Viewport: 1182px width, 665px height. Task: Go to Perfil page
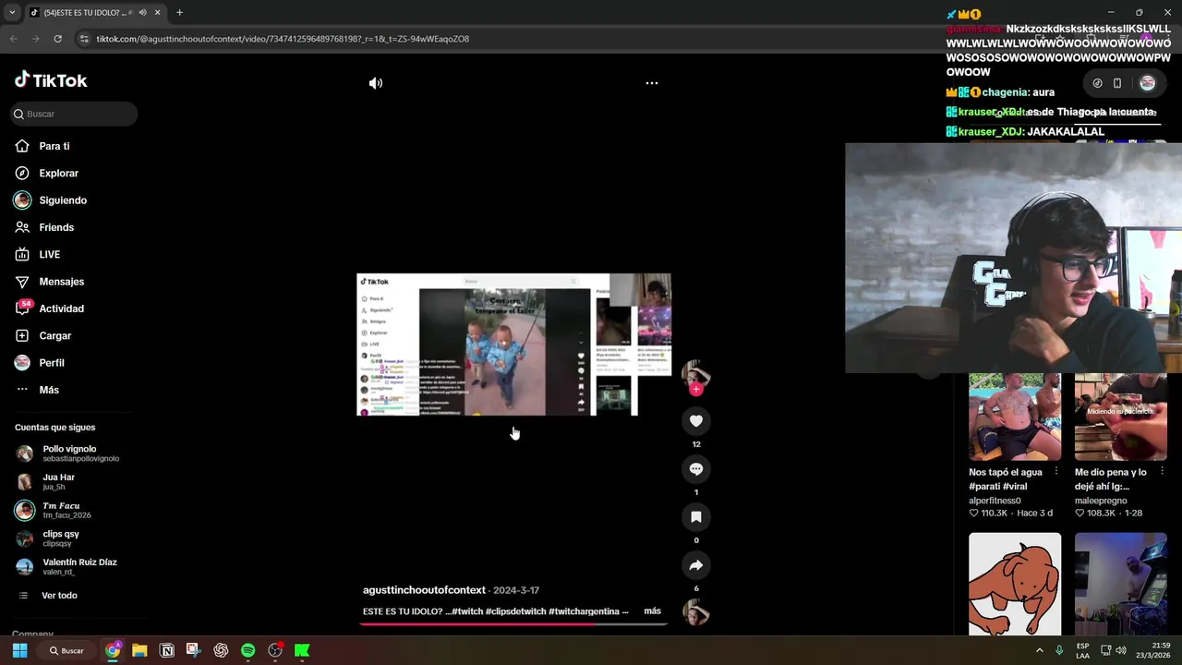tap(51, 363)
